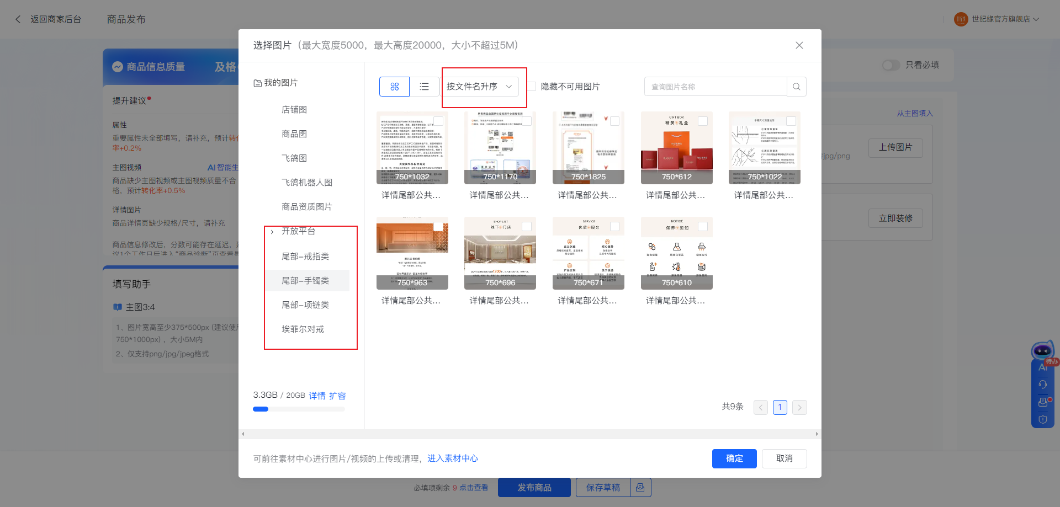The image size is (1060, 507).
Task: Click the 确定 confirm button
Action: pyautogui.click(x=734, y=458)
